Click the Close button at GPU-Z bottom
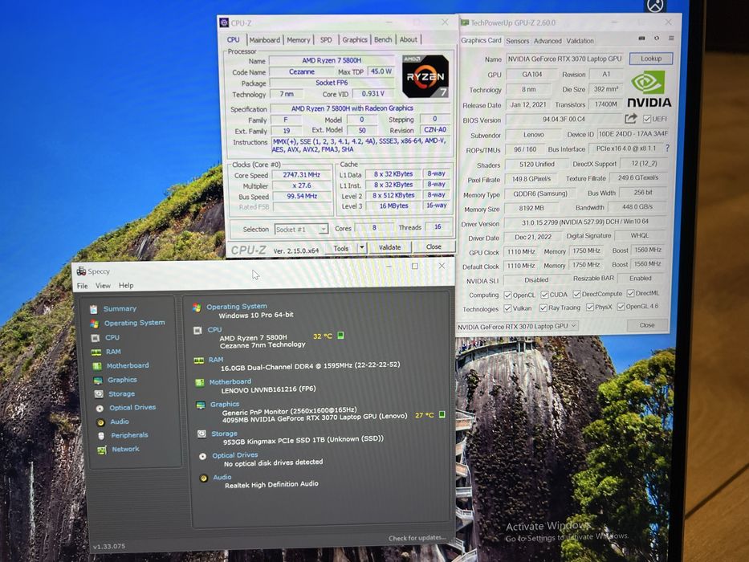Viewport: 749px width, 562px height. pos(647,325)
